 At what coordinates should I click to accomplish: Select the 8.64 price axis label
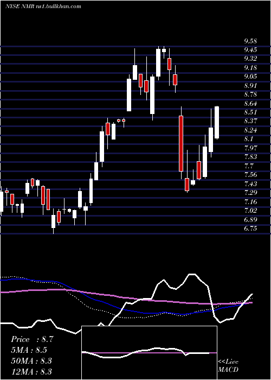pyautogui.click(x=250, y=104)
